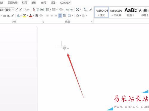The width and height of the screenshot is (149, 111).
Task: Expand line spacing dropdown arrow
Action: (73, 16)
